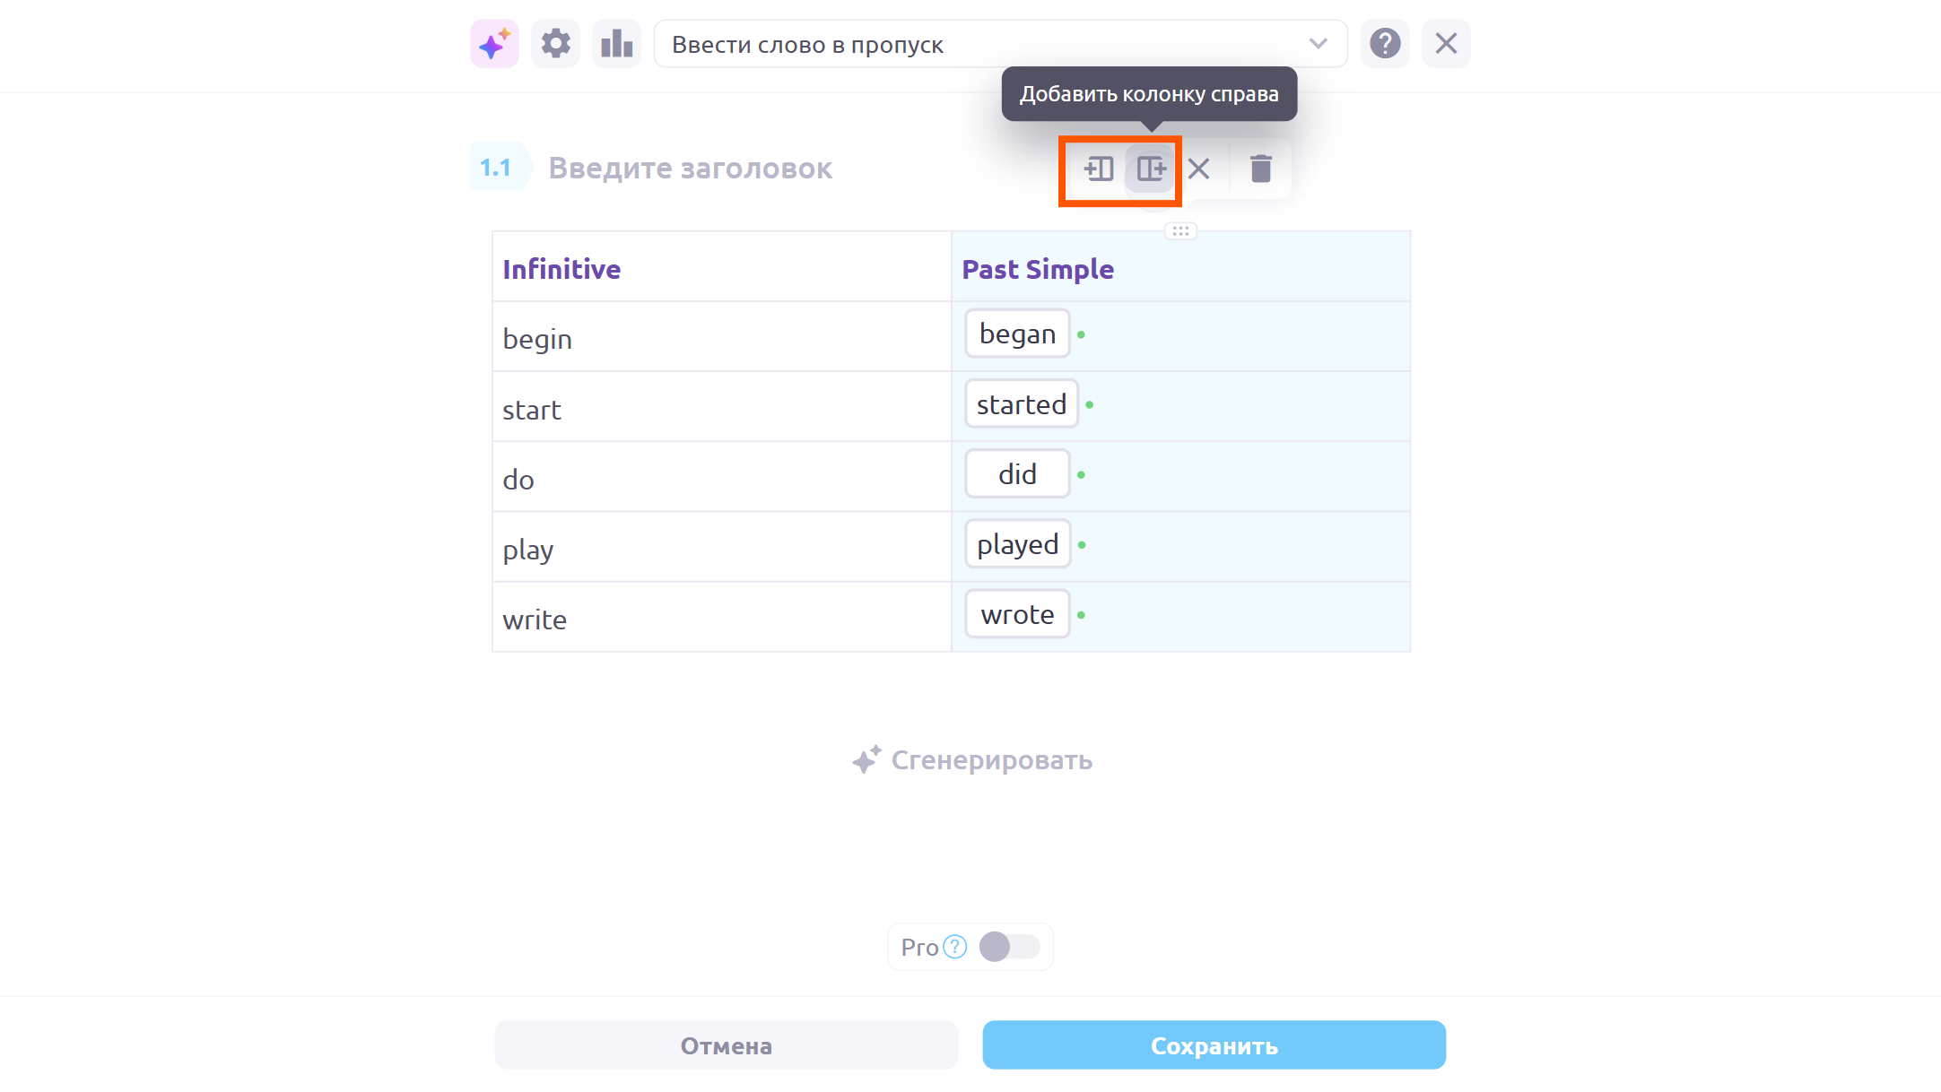This screenshot has width=1941, height=1092.
Task: Open the bar chart statistics icon
Action: coord(616,44)
